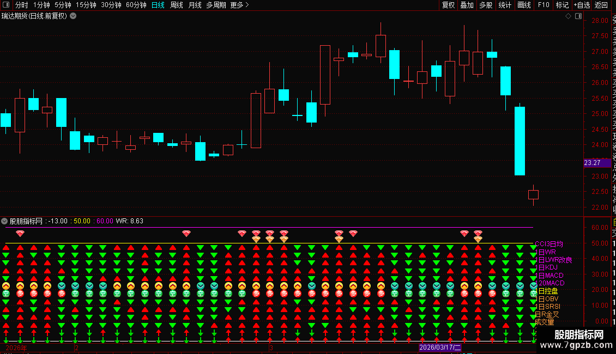Open F10 company info

point(543,5)
